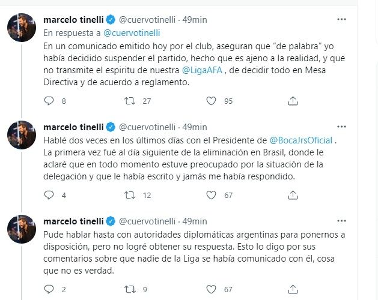Share the tweet about autoridades diplomáticas
The height and width of the screenshot is (300, 378).
click(x=293, y=289)
